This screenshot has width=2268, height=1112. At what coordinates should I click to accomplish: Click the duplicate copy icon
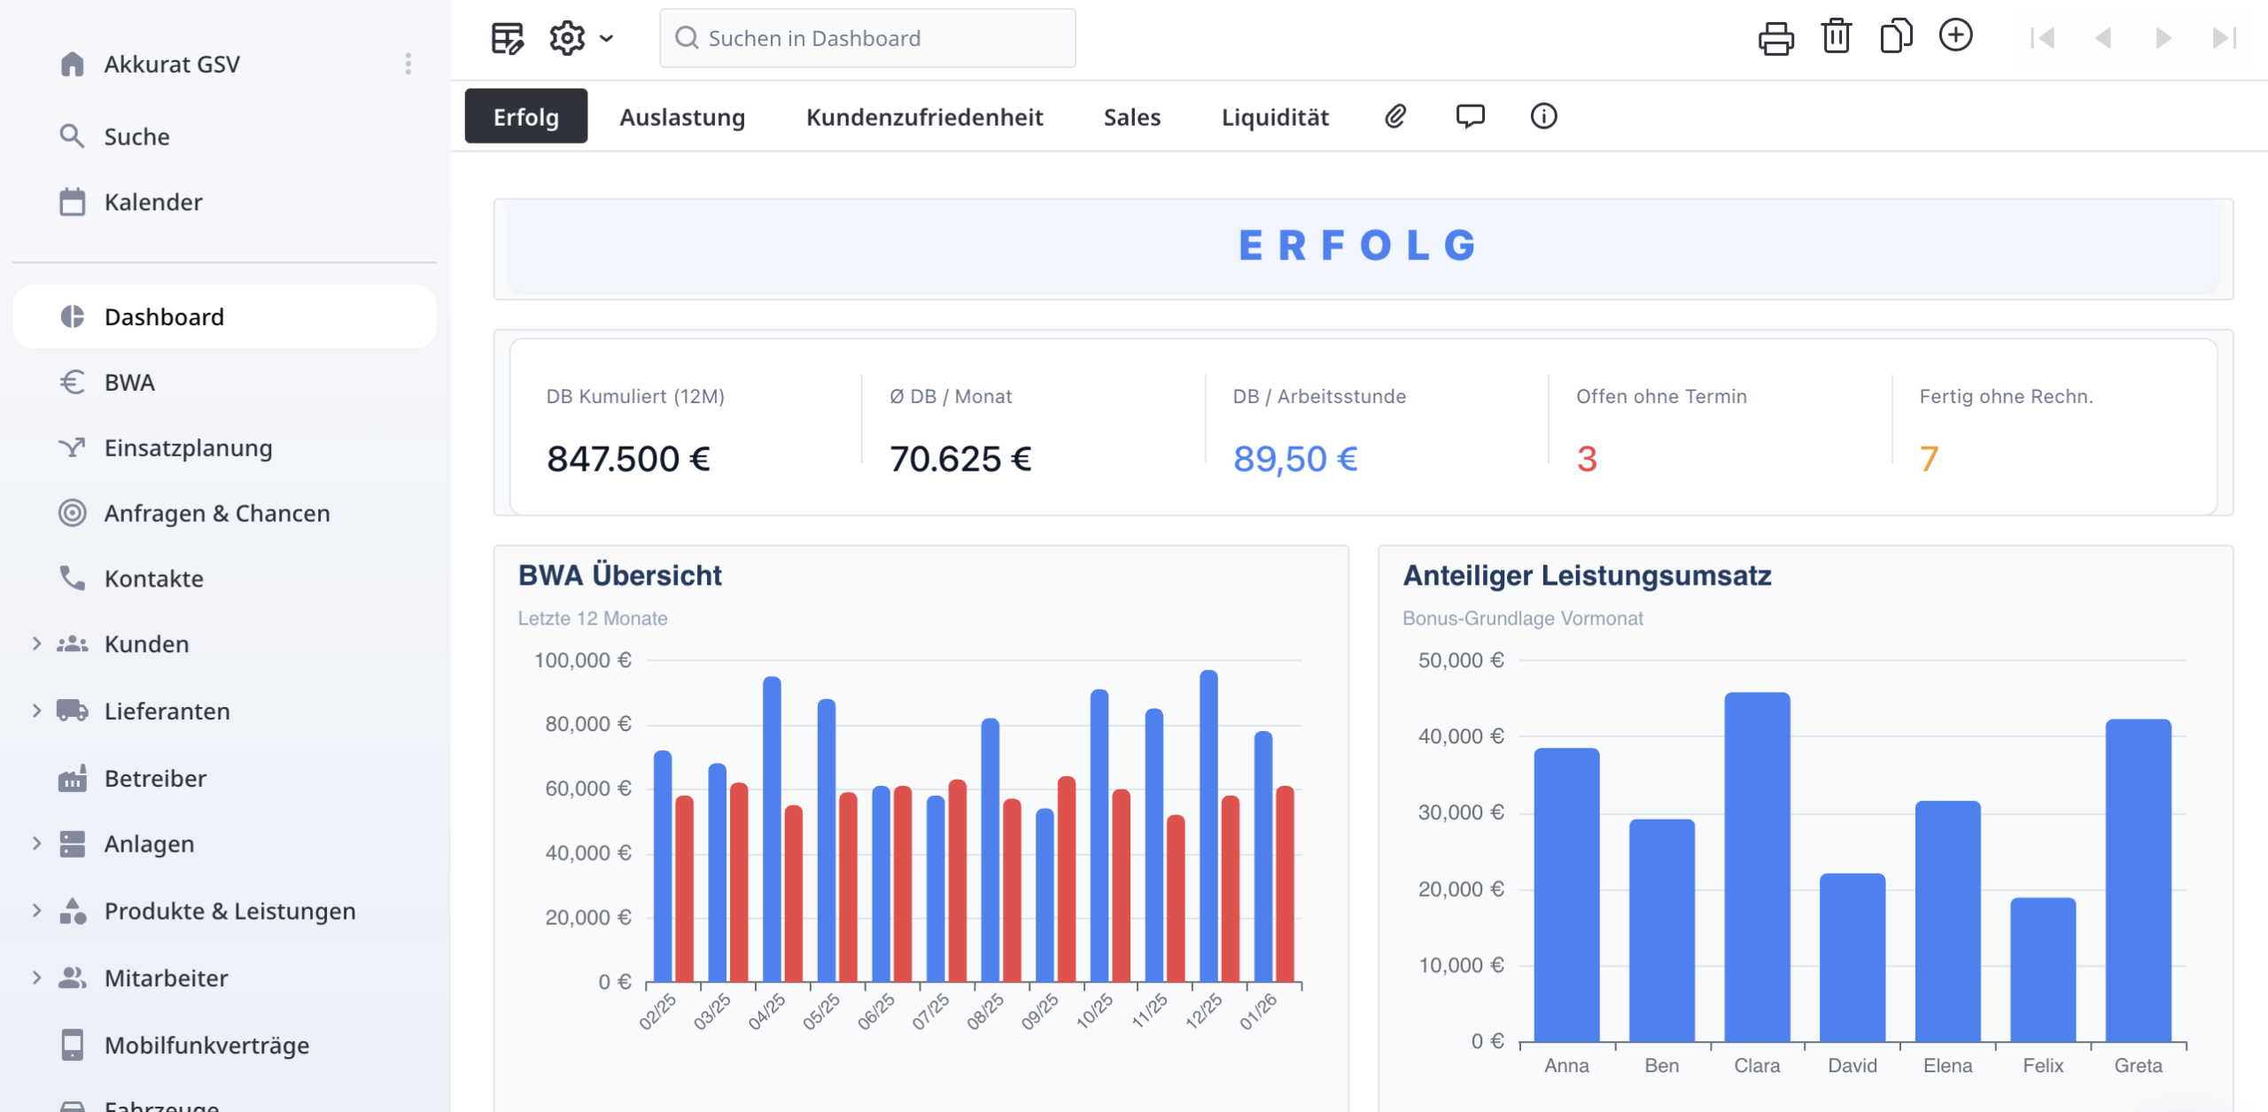tap(1895, 36)
